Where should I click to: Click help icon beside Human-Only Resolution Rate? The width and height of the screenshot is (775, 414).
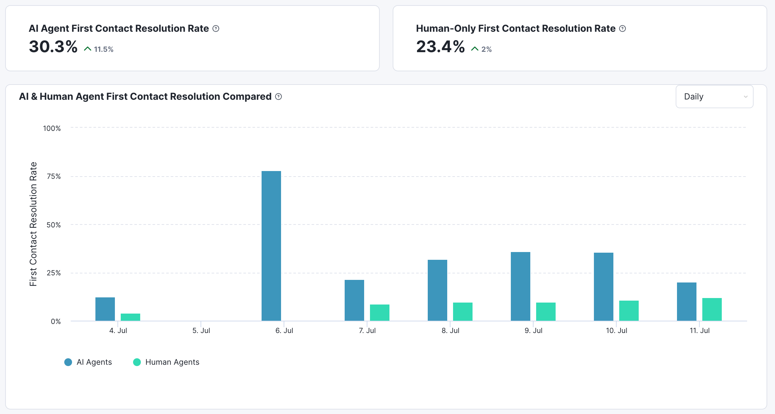[622, 29]
